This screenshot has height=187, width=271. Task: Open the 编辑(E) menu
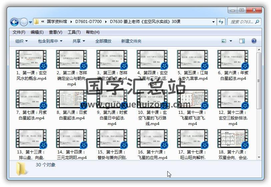pyautogui.click(x=37, y=32)
